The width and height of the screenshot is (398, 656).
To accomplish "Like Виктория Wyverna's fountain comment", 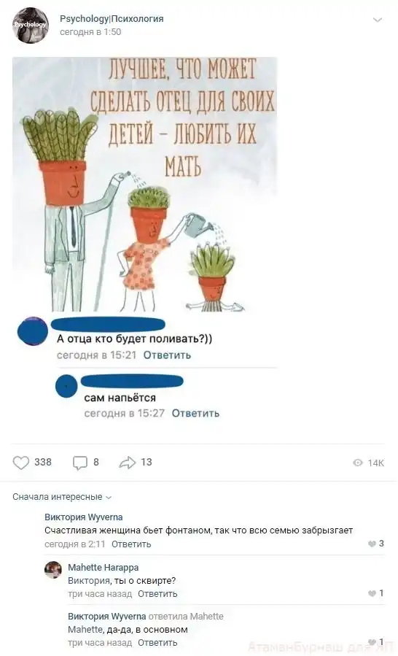I will tap(372, 544).
